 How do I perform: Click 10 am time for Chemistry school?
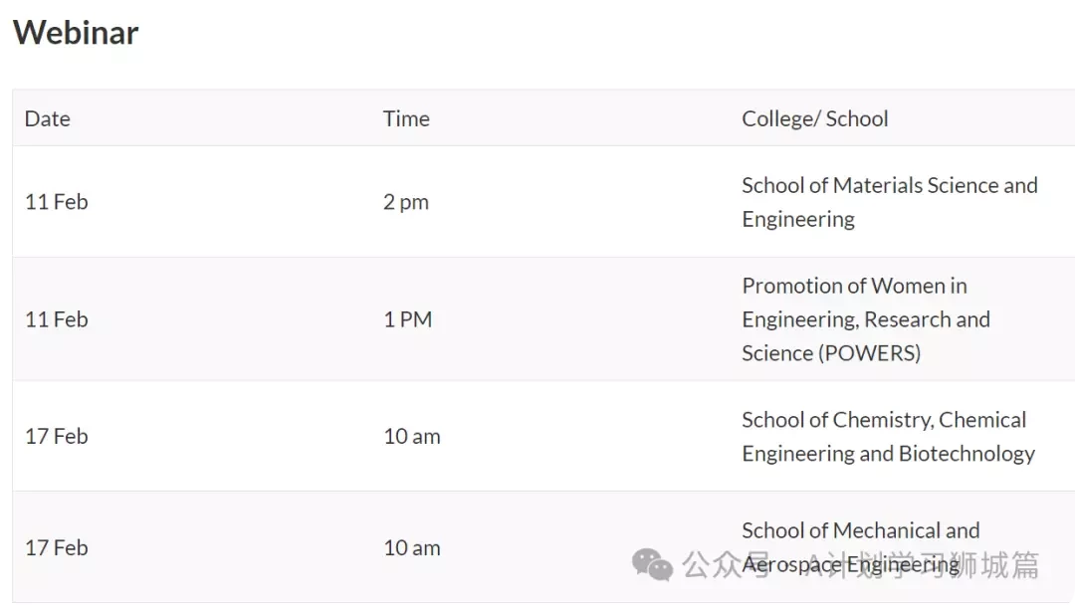tap(411, 437)
